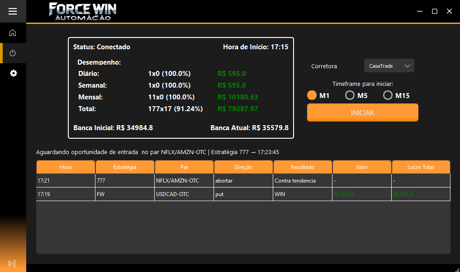The height and width of the screenshot is (272, 460).
Task: Sort table by Hora column header
Action: click(x=66, y=167)
